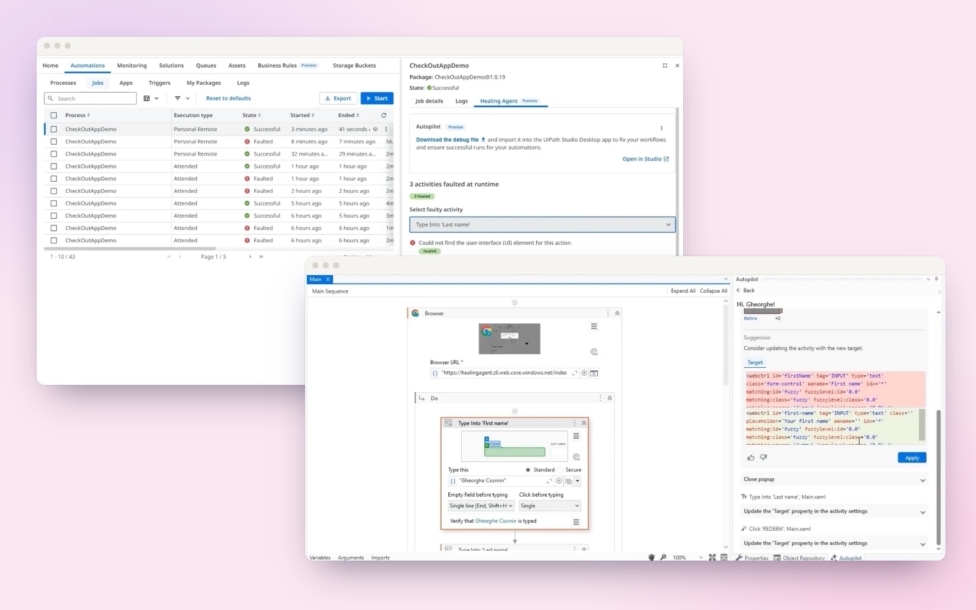Open the hamburger menu beside Browser screenshot
Screen dimensions: 976x610
[x=594, y=326]
